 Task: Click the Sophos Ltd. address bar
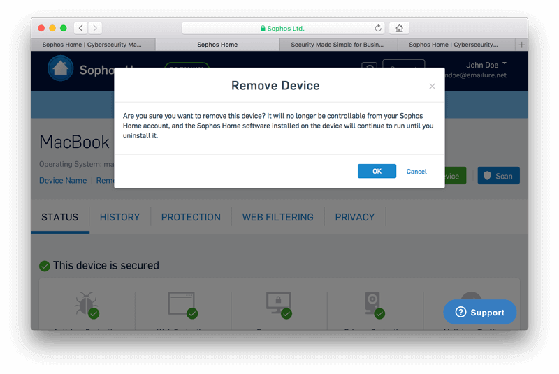pos(283,28)
